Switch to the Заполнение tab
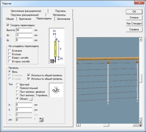This screenshot has width=146, height=132. [64, 19]
